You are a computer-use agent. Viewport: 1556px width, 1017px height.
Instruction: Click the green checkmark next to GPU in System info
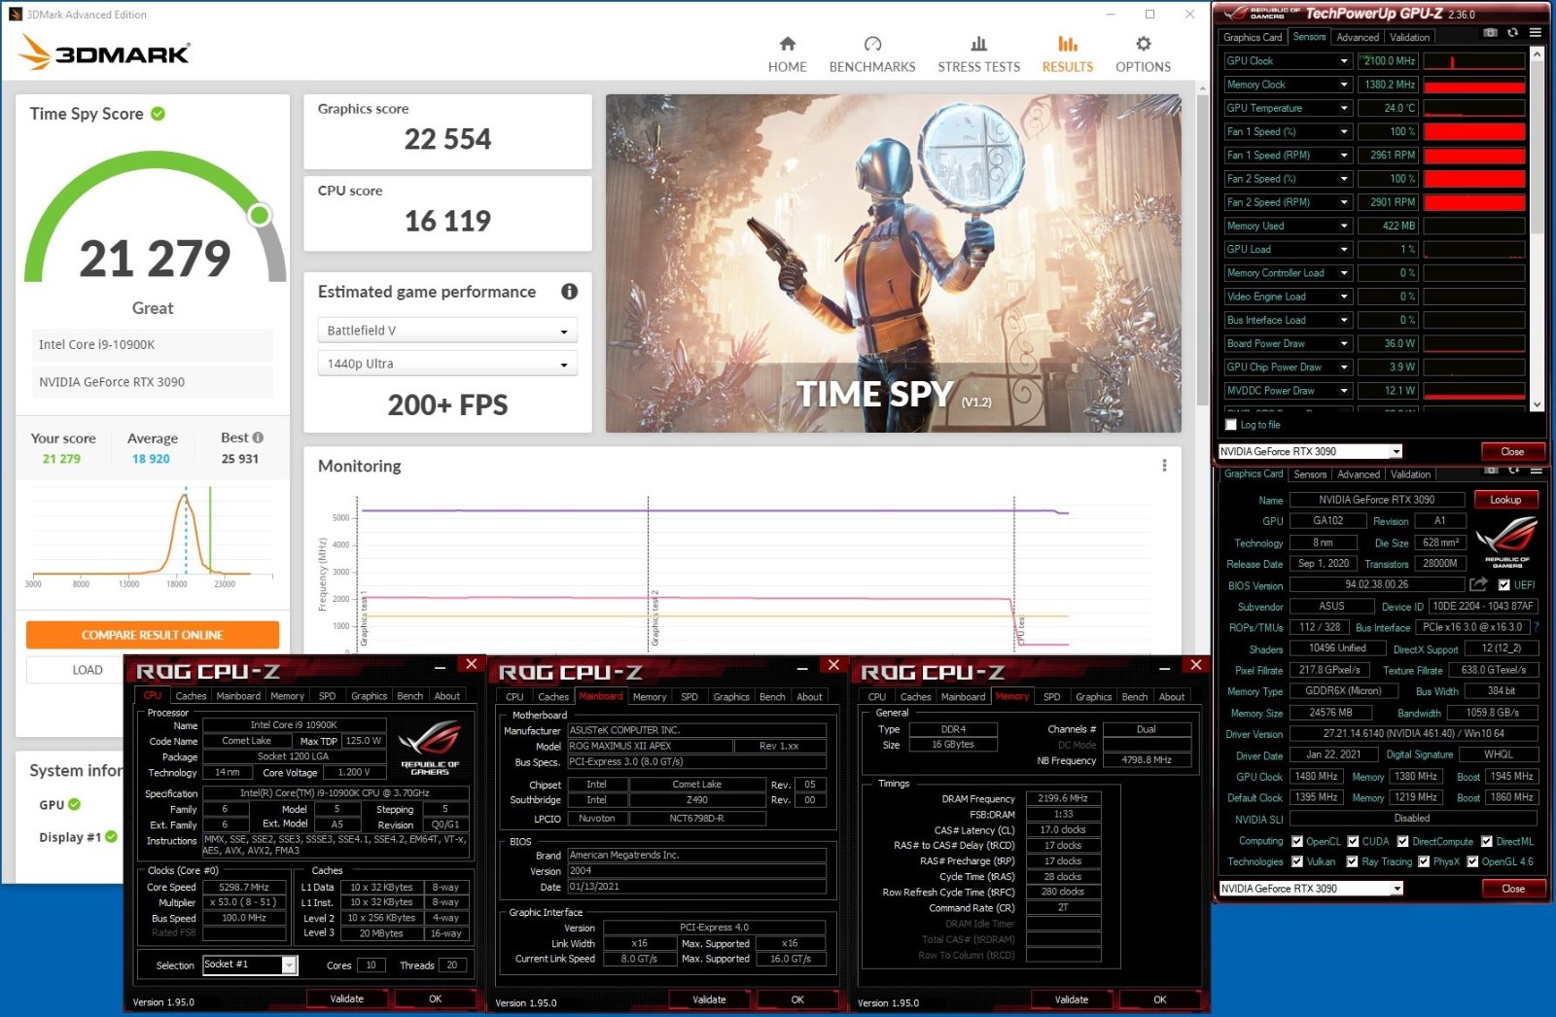pos(75,804)
